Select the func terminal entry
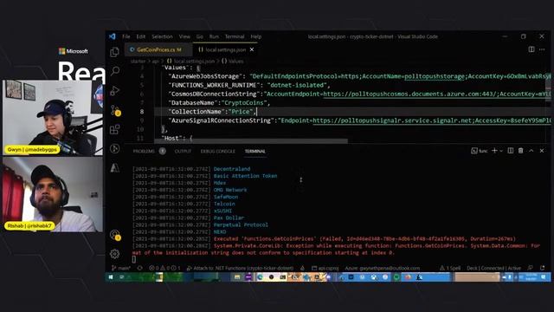The width and height of the screenshot is (554, 312). [x=479, y=151]
